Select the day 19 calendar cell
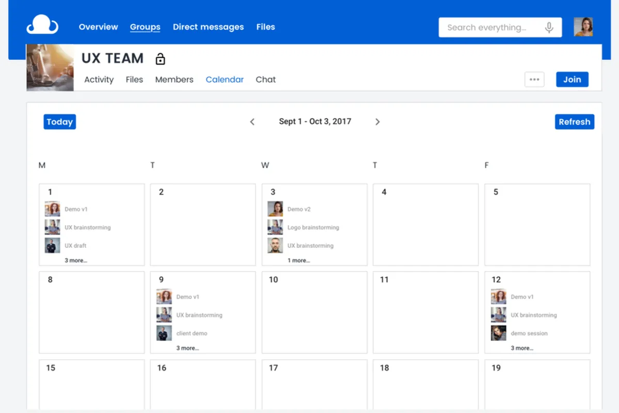The width and height of the screenshot is (619, 413). (x=537, y=385)
